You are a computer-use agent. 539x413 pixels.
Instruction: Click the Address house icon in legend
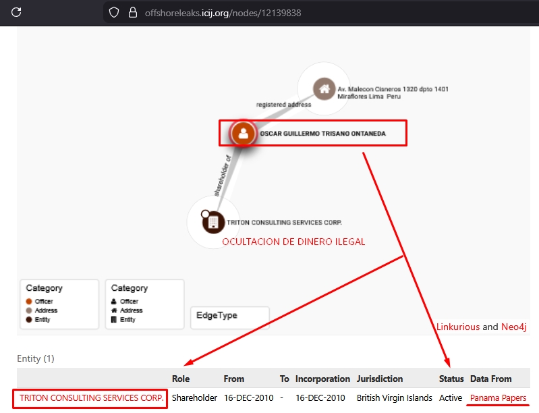click(115, 310)
